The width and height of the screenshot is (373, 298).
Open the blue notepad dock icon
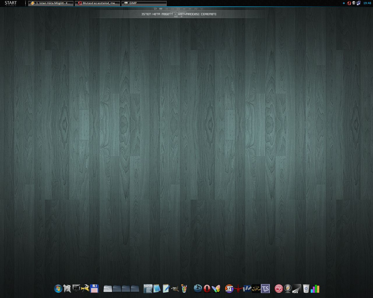(x=157, y=288)
